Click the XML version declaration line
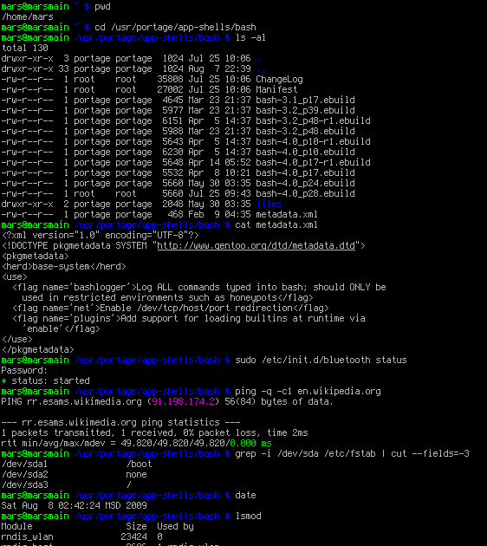 (101, 236)
